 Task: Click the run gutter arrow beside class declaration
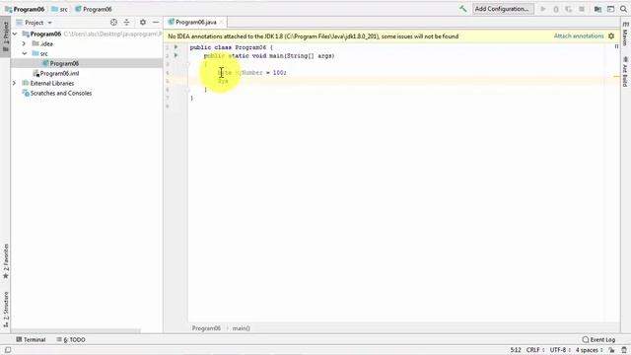(x=175, y=47)
